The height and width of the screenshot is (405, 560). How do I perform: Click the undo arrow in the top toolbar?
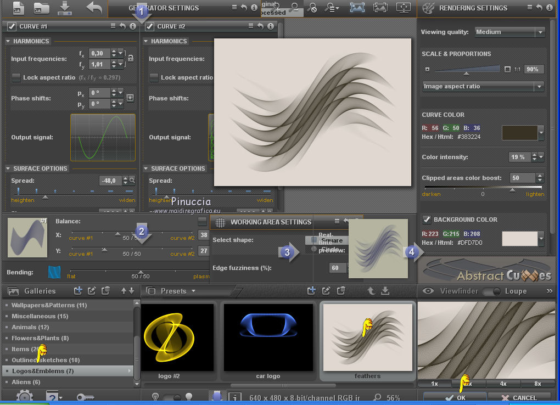click(94, 8)
